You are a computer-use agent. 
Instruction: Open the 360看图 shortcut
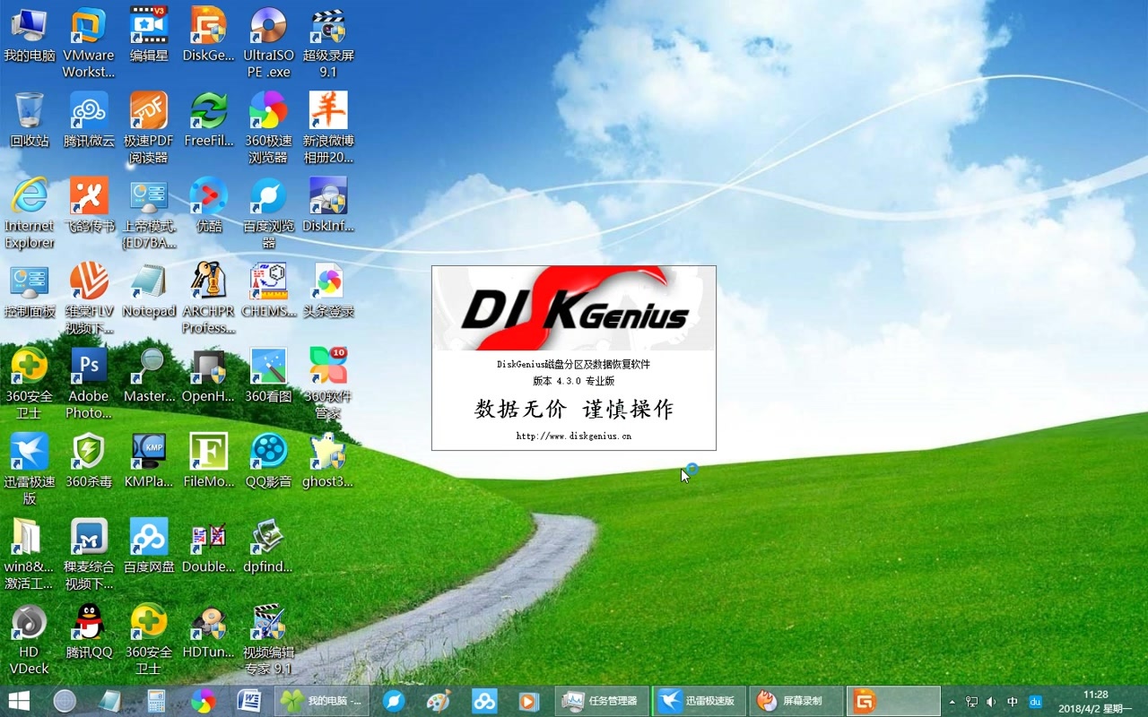click(x=268, y=375)
